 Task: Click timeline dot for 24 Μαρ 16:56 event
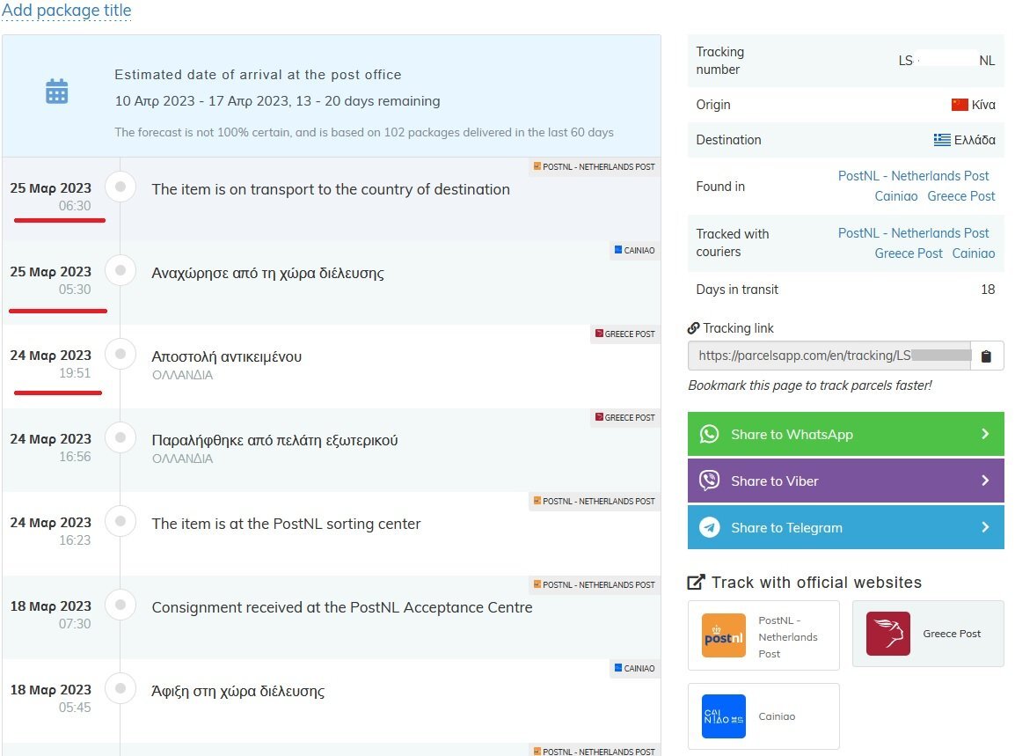click(x=120, y=437)
